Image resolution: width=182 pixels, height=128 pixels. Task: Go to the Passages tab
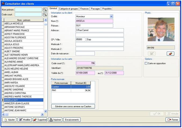point(95,9)
